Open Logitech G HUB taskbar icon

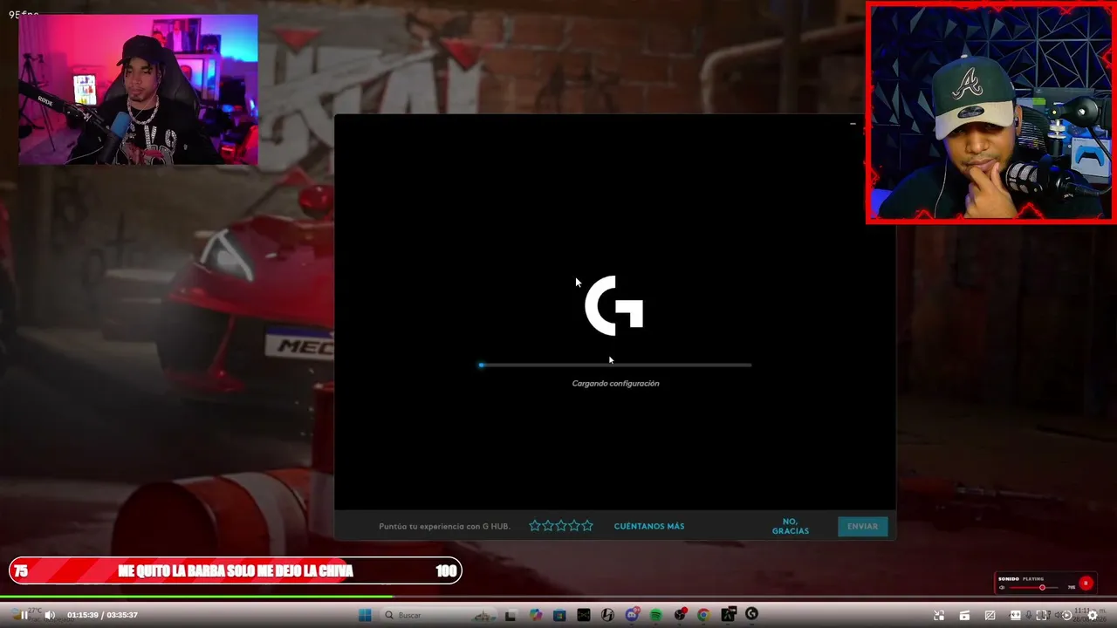pos(751,615)
